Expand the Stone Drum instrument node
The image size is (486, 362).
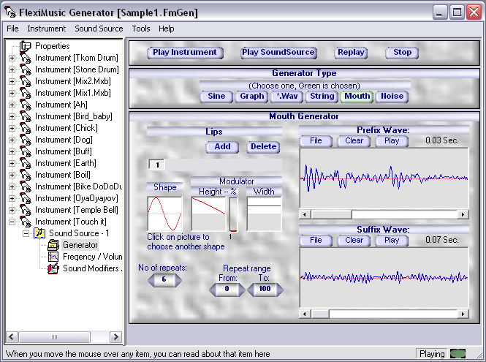coord(12,69)
